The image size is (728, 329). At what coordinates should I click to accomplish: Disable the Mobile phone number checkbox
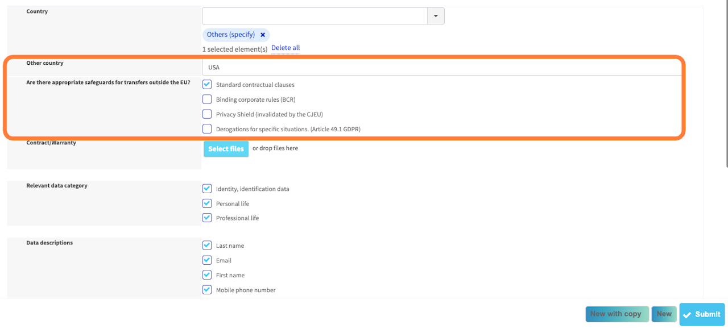207,290
